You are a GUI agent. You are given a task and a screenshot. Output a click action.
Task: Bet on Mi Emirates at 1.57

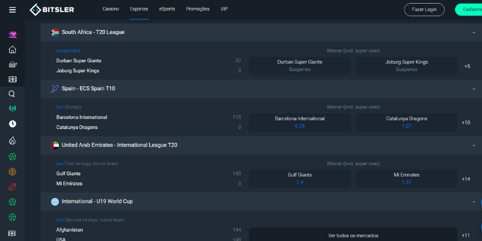click(407, 178)
